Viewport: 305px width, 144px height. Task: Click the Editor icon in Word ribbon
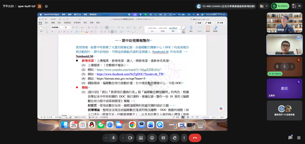(x=215, y=28)
